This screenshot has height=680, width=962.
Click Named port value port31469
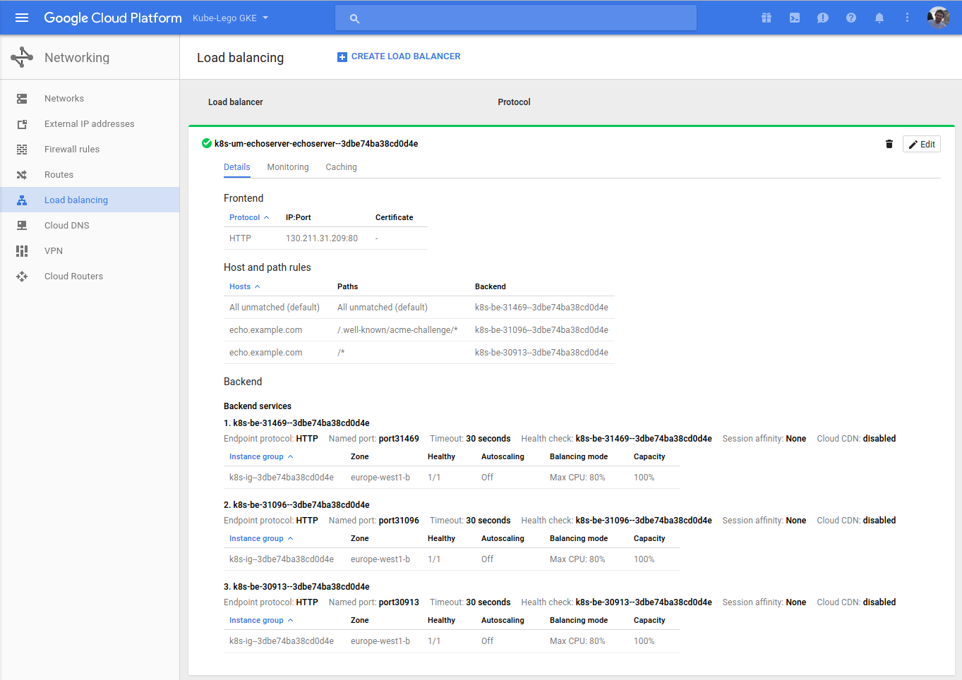tap(399, 439)
